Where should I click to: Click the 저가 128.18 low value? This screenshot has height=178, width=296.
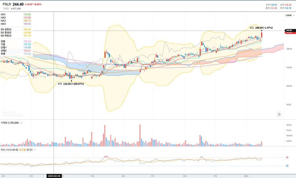click(x=285, y=8)
